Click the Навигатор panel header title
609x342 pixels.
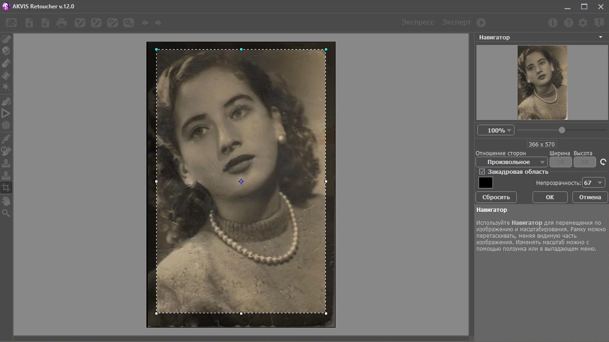(495, 37)
